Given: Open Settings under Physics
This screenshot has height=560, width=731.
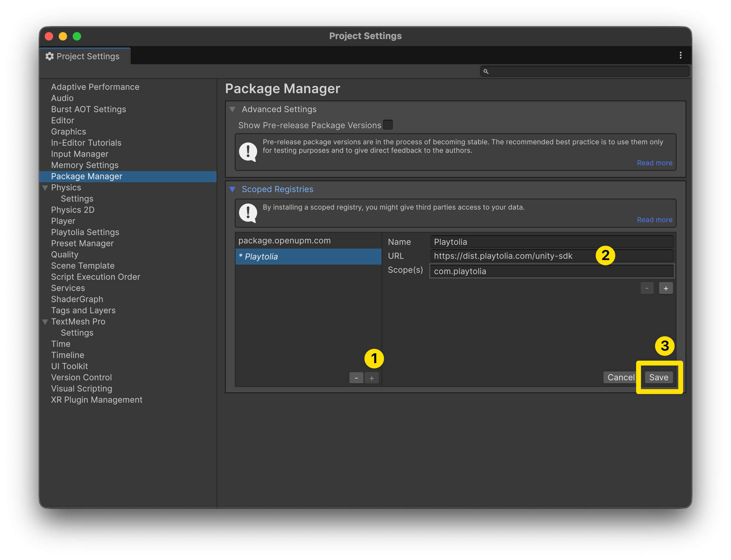Looking at the screenshot, I should tap(77, 199).
